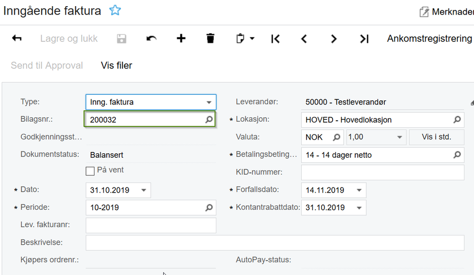Toggle På vent checkbox

click(x=90, y=171)
